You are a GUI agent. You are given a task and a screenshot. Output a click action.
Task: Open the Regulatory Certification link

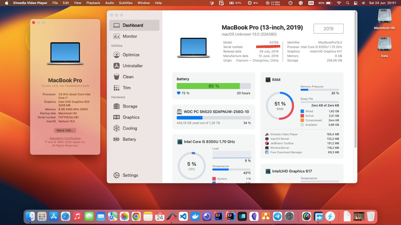pyautogui.click(x=65, y=138)
